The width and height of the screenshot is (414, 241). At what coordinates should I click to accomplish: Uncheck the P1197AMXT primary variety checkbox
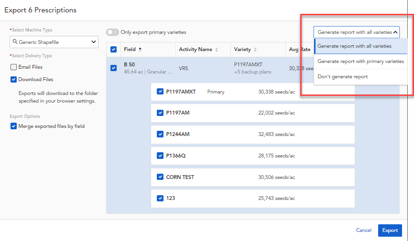tap(160, 92)
